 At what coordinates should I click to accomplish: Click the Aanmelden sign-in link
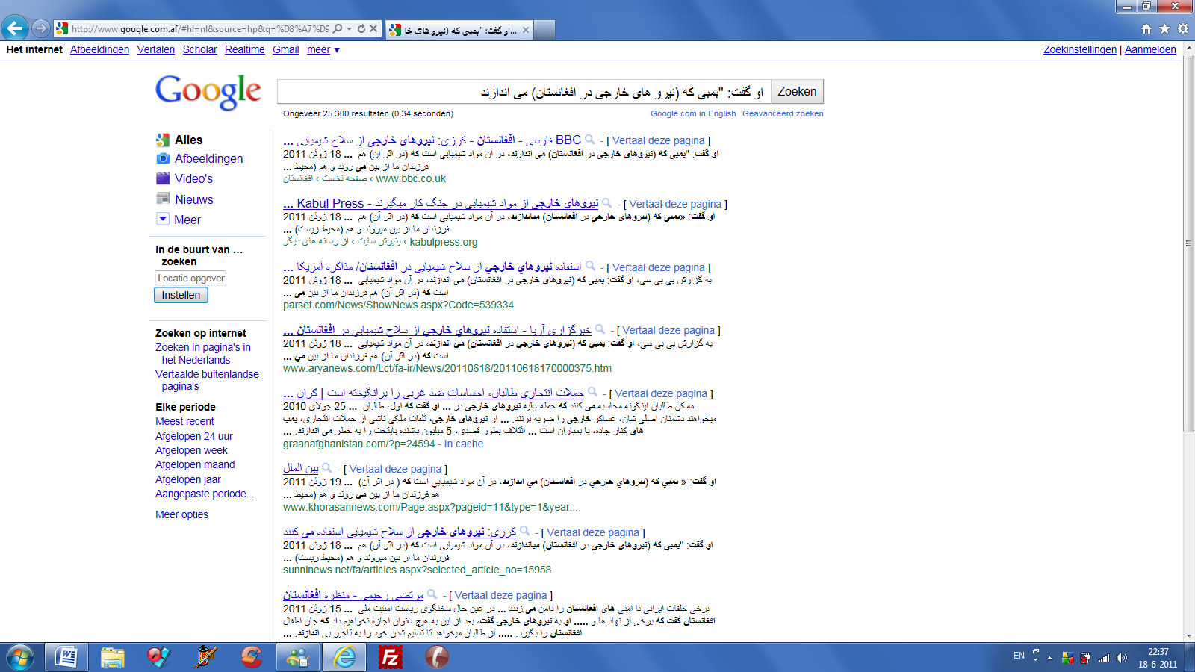1150,49
